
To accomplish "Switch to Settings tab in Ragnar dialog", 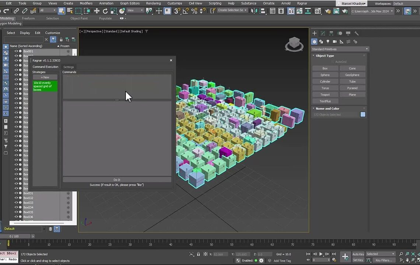I will point(69,67).
